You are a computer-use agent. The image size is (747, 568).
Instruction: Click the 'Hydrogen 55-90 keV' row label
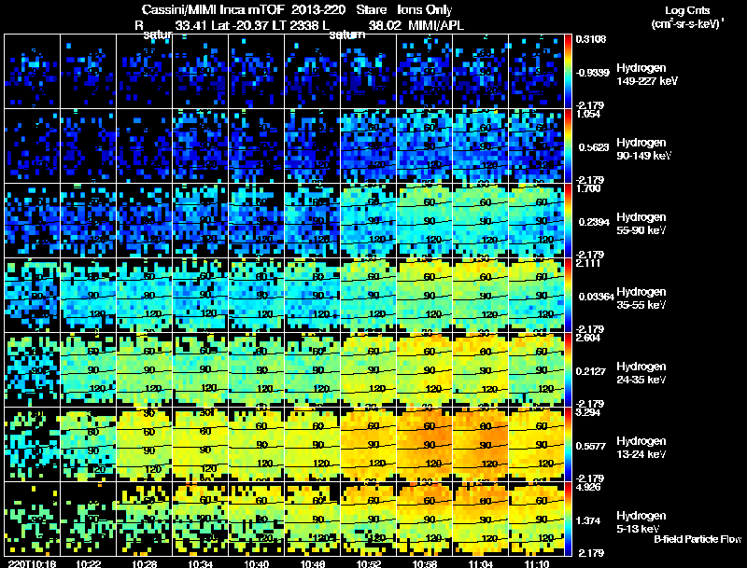(x=641, y=224)
